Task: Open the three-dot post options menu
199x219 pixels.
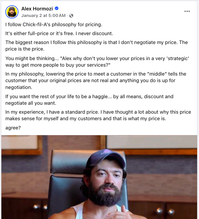Action: [x=187, y=12]
